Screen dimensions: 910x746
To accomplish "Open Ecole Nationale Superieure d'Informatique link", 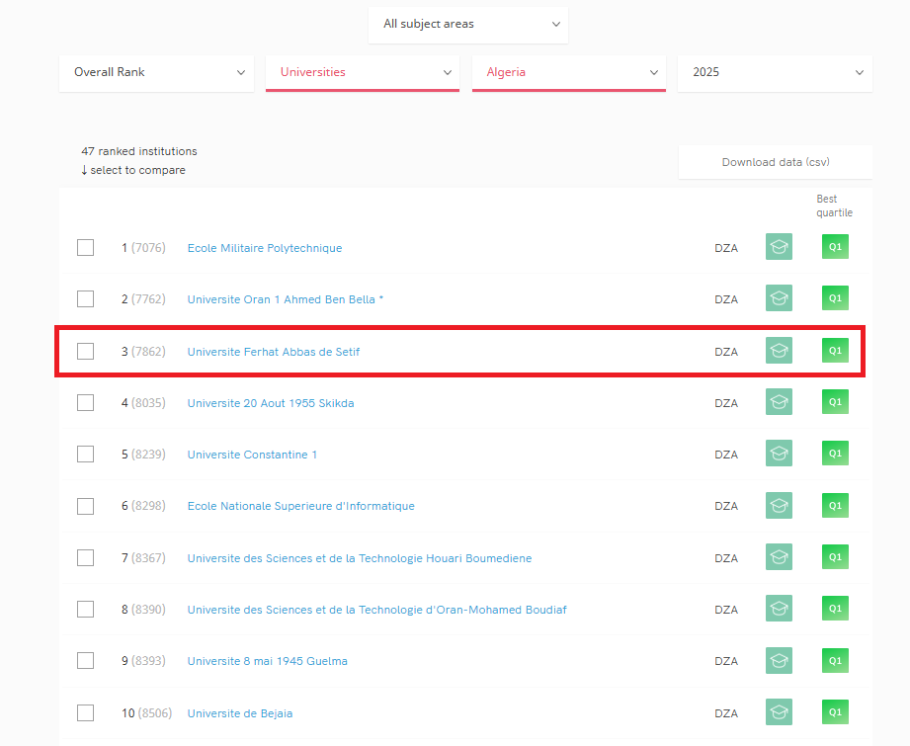I will [x=301, y=506].
